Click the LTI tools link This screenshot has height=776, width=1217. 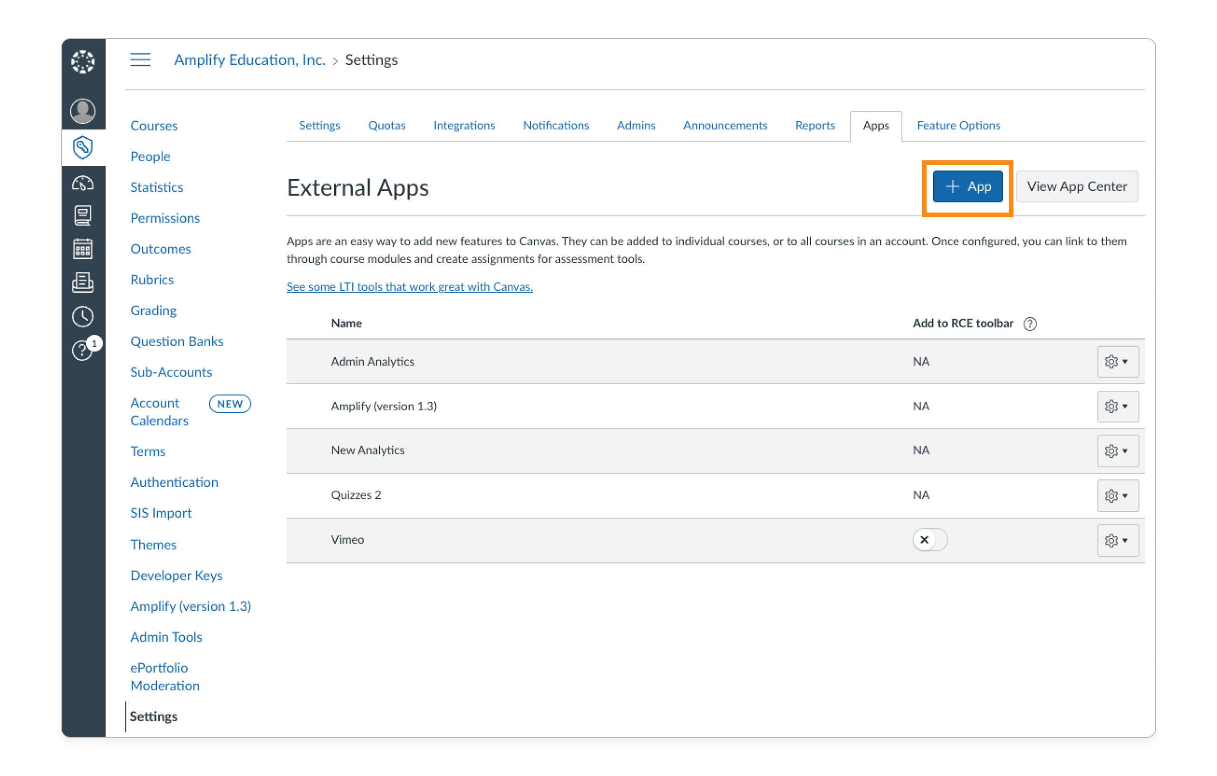coord(409,287)
